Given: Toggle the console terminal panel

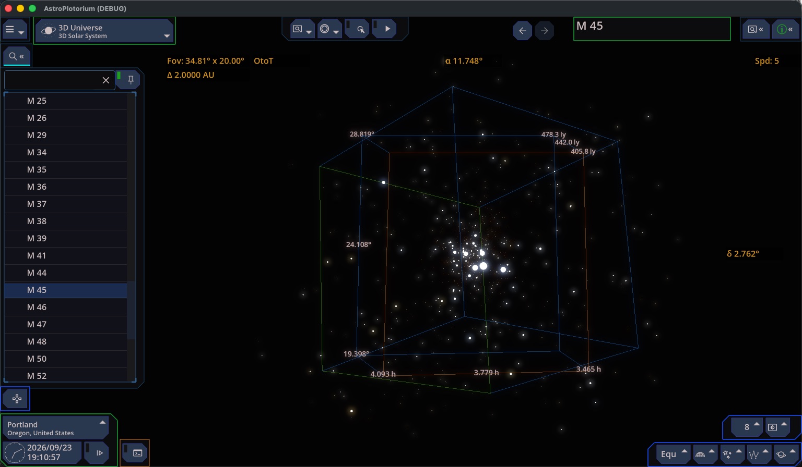Looking at the screenshot, I should pyautogui.click(x=135, y=452).
